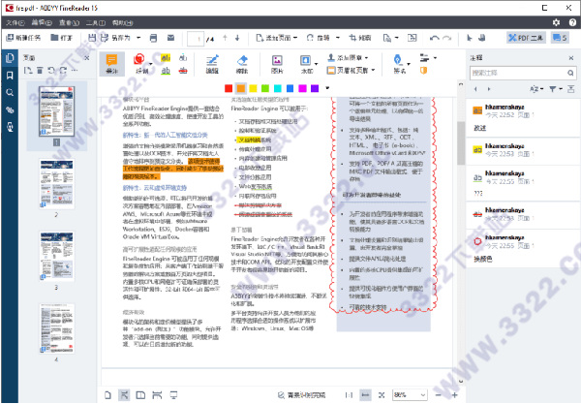This screenshot has width=581, height=404.
Task: Toggle fit-to-width zoom button
Action: 366,395
